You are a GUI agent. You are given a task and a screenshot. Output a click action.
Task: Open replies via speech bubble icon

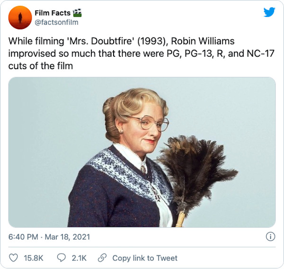pyautogui.click(x=62, y=258)
